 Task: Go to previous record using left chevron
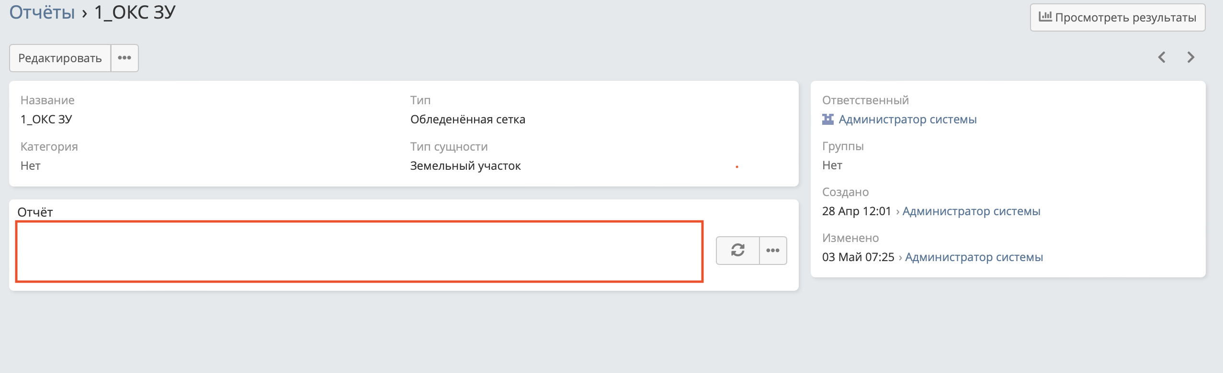click(1162, 57)
